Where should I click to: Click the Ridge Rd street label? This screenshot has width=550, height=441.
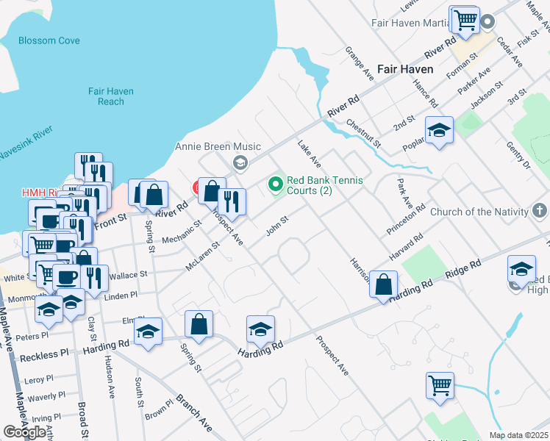click(x=463, y=269)
